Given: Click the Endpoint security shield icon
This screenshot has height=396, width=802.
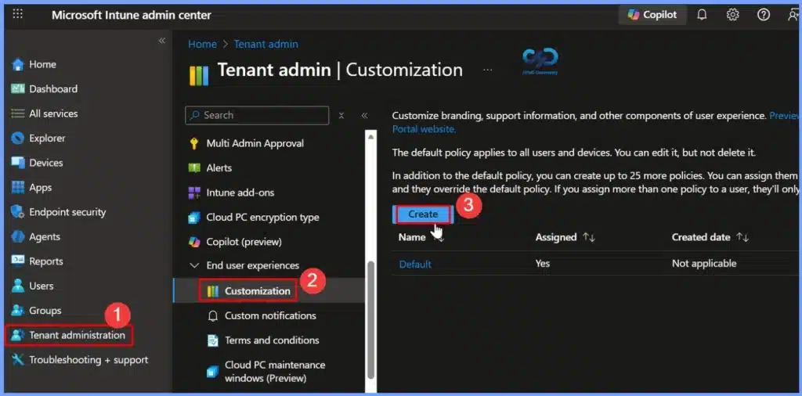Looking at the screenshot, I should 18,212.
